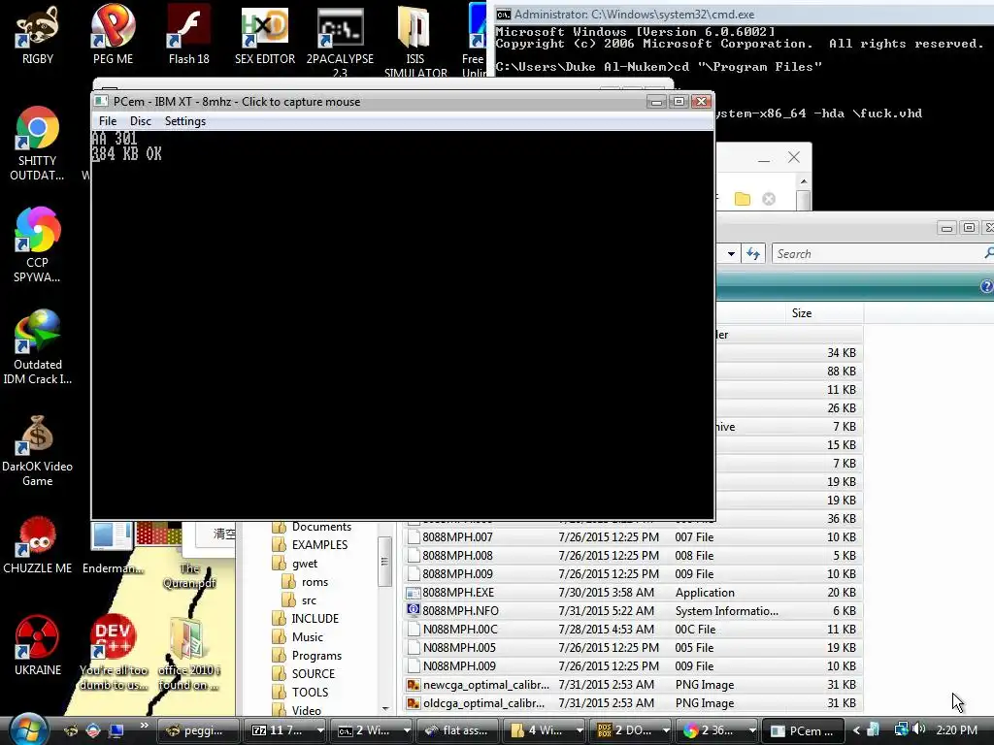Click the folder tree scroll-down arrow

pyautogui.click(x=384, y=708)
